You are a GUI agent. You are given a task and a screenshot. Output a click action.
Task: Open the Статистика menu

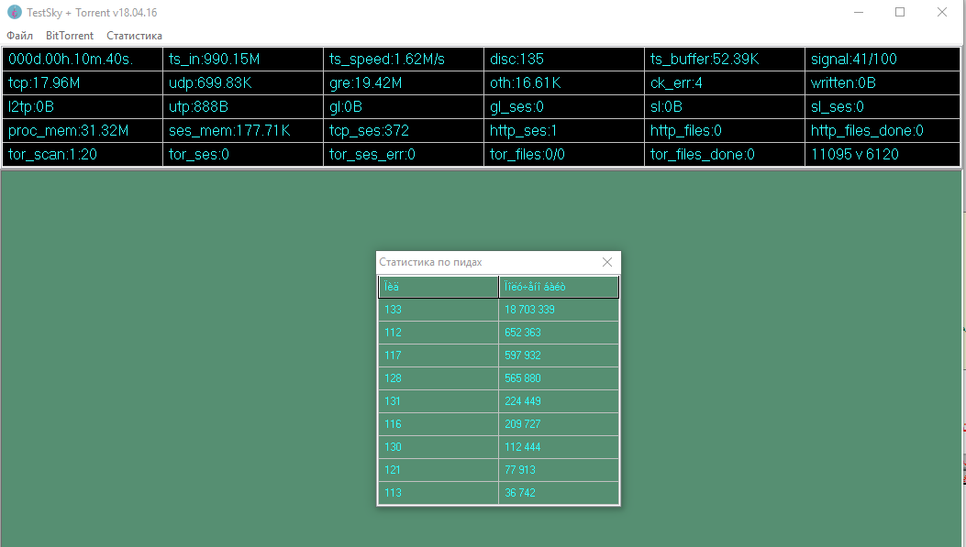(134, 36)
